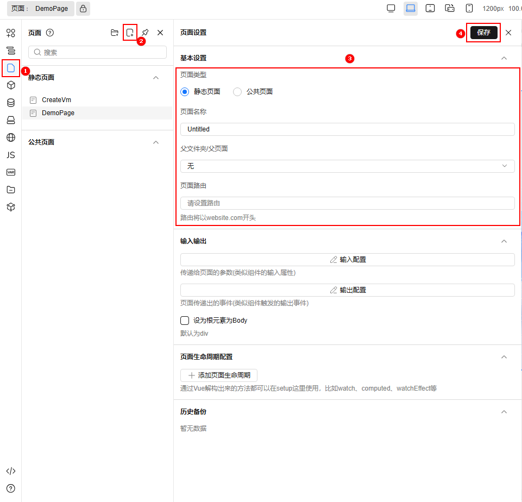Open the JS panel from the sidebar
The height and width of the screenshot is (502, 522).
[x=10, y=155]
